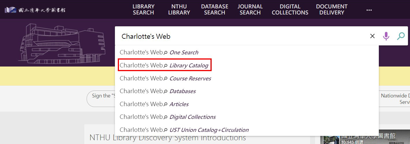The width and height of the screenshot is (410, 144).
Task: Open Journal Search menu item
Action: (x=250, y=10)
